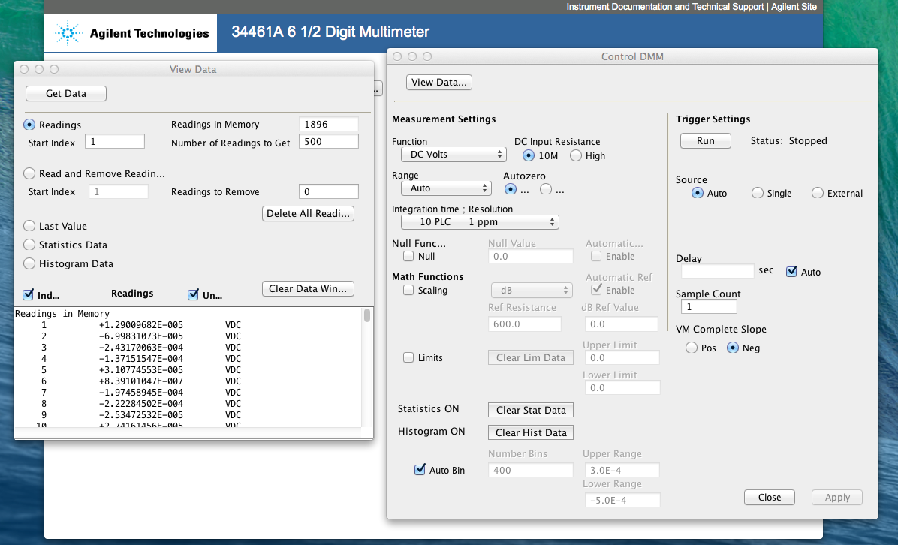Viewport: 898px width, 545px height.
Task: Select Neg for VM Complete Slope
Action: [x=733, y=348]
